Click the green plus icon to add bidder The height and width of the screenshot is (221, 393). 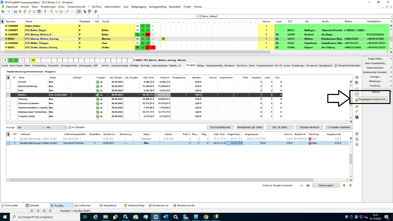[x=344, y=185]
